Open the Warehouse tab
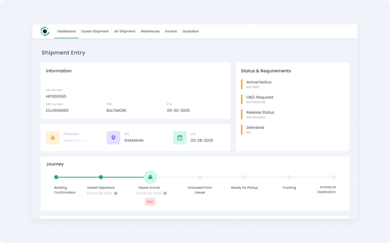This screenshot has height=243, width=390. [x=150, y=31]
